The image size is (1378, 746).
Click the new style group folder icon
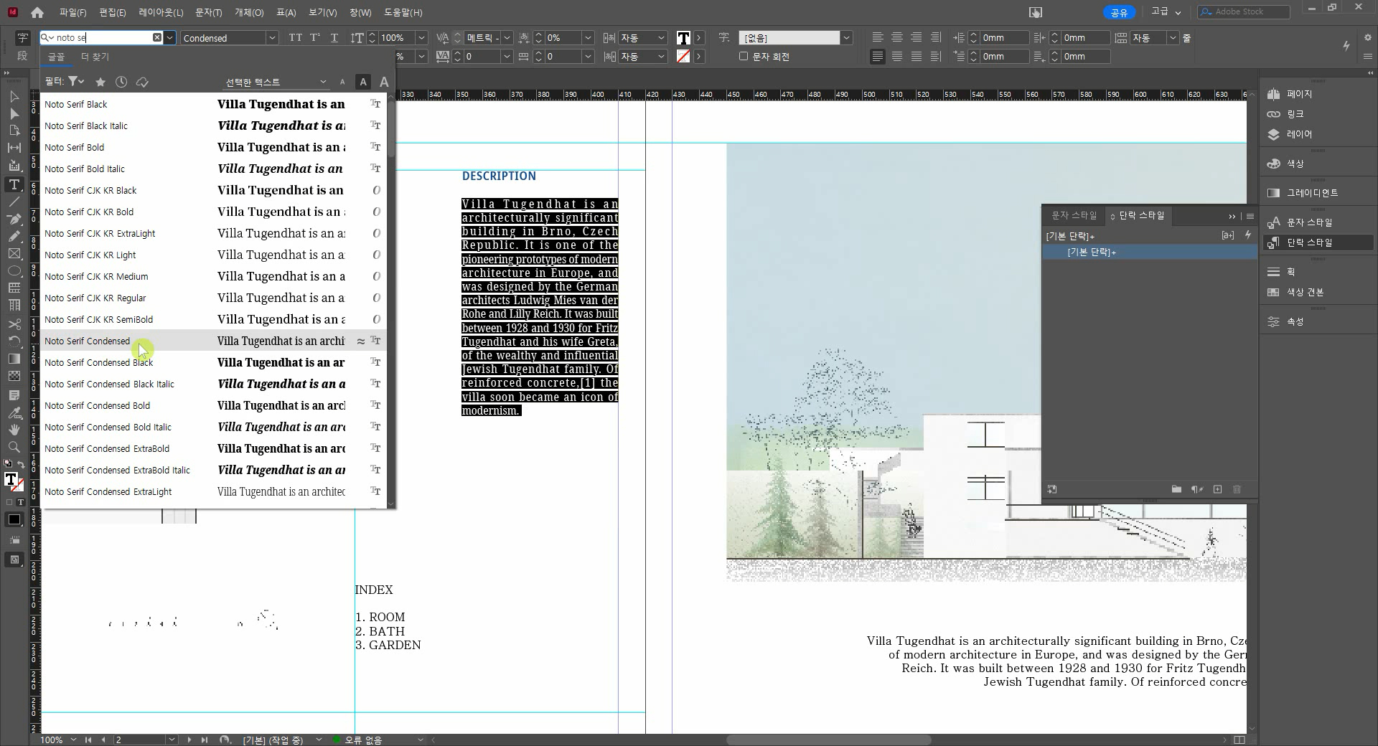[x=1176, y=489]
